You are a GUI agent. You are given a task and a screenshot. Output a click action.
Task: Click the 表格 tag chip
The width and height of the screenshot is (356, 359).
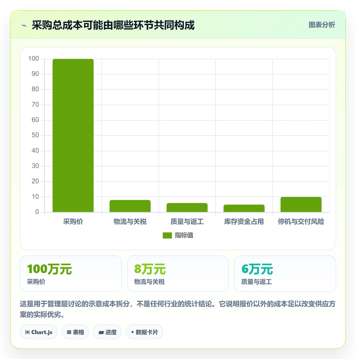coord(75,332)
